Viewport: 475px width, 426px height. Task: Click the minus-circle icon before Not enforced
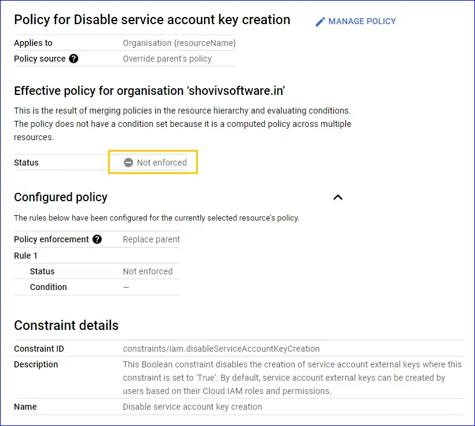click(129, 163)
